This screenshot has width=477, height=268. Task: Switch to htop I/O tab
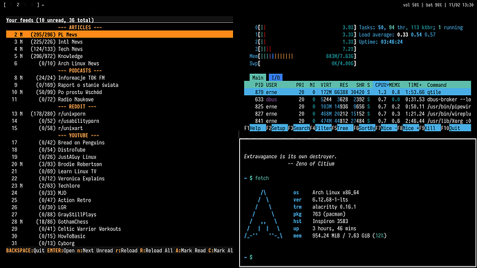[276, 78]
